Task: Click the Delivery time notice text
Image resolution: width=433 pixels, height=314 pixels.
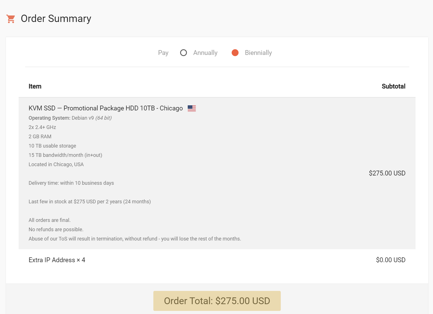Action: coord(71,183)
